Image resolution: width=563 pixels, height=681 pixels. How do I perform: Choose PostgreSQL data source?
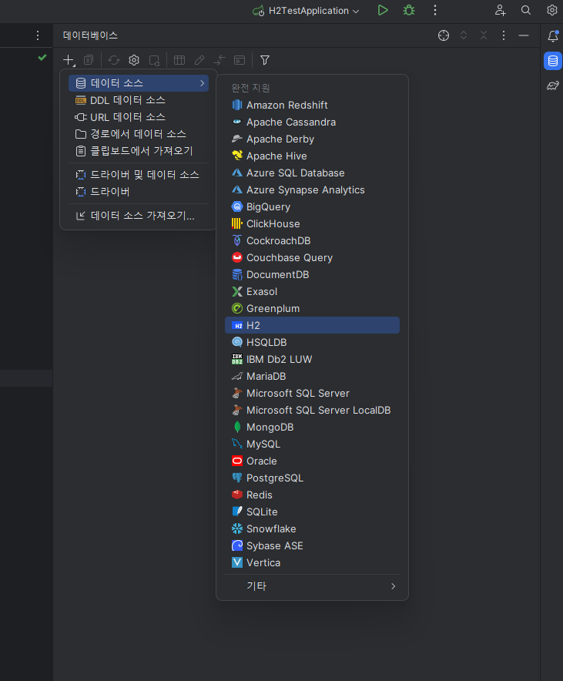(312, 478)
